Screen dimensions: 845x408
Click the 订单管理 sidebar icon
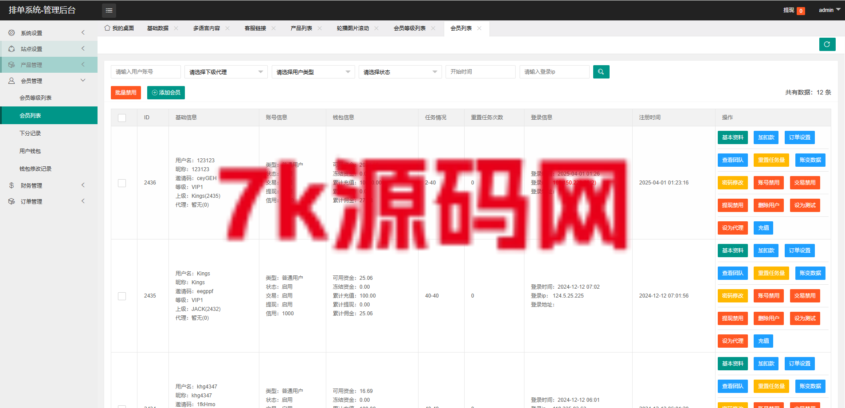click(x=12, y=201)
